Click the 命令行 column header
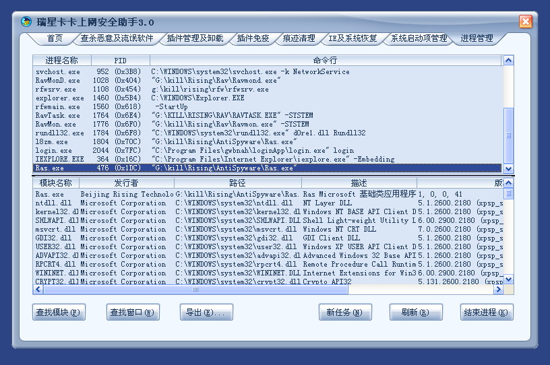550x365 pixels. click(326, 61)
